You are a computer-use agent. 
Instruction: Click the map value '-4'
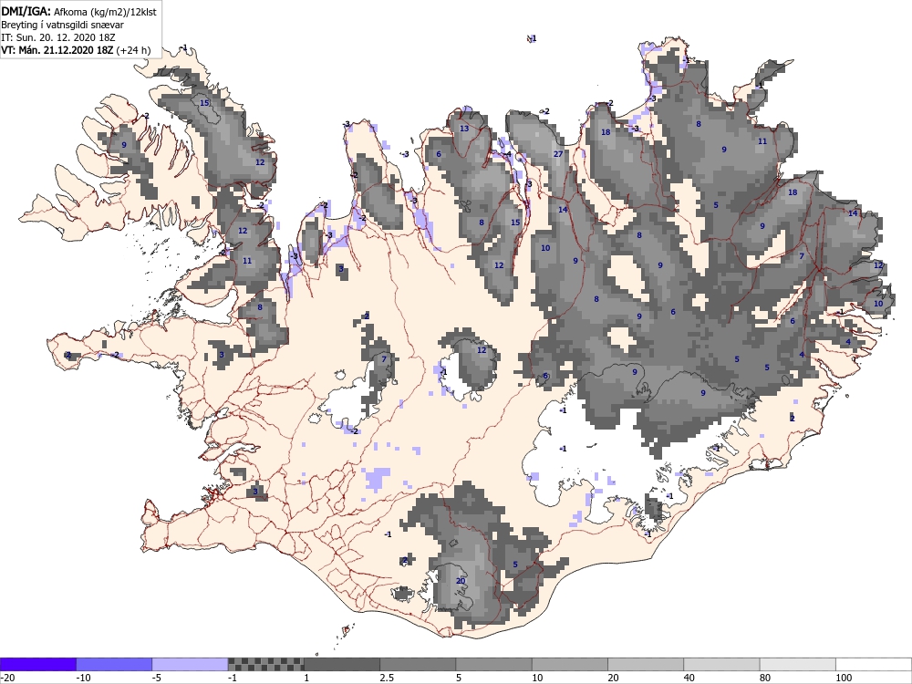point(507,154)
